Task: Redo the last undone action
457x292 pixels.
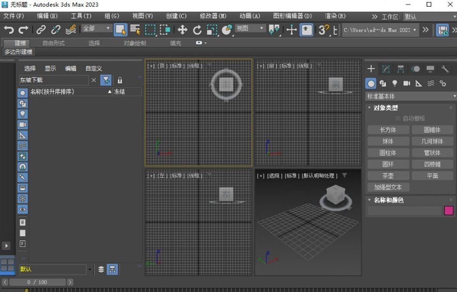Action: tap(23, 30)
